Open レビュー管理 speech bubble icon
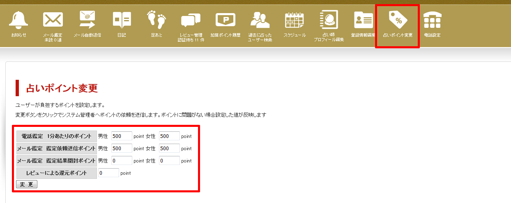Viewport: 511px width, 203px height. tap(191, 20)
